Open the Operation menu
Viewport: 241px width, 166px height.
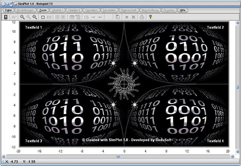click(x=91, y=10)
